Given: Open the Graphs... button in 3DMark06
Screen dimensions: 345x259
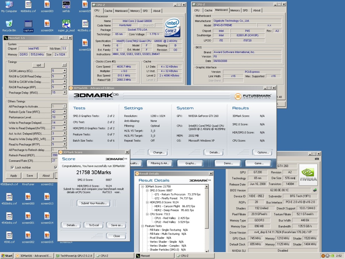Looking at the screenshot, I should pos(190,163).
